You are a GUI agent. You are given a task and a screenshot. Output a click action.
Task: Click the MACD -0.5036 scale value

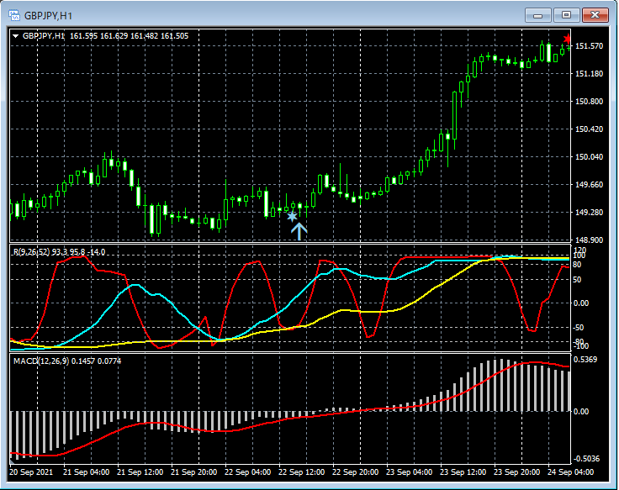click(587, 459)
